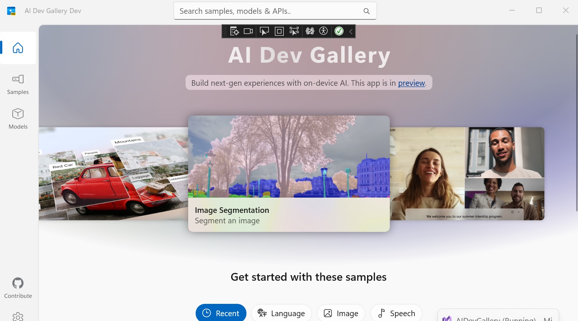
Task: Collapse the debug toolbar with the chevron
Action: point(350,31)
